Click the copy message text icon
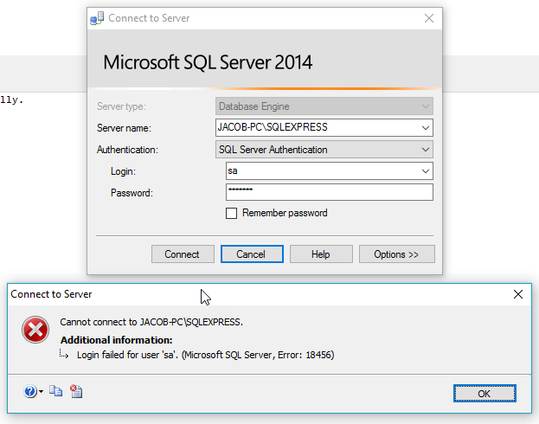 pos(56,392)
